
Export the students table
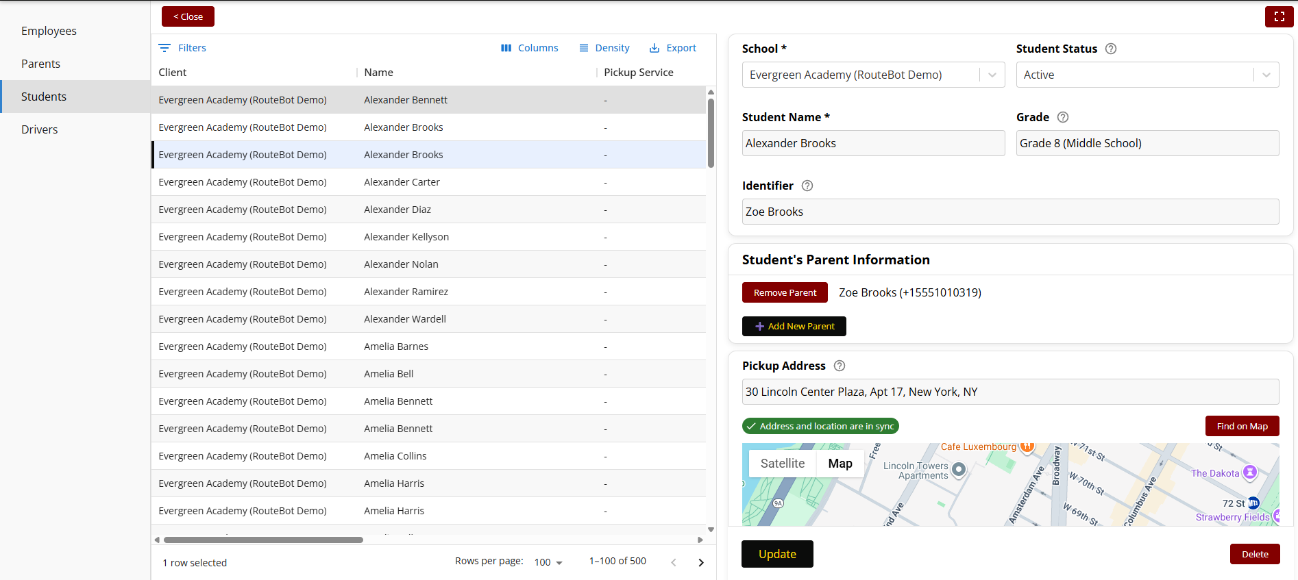(x=672, y=48)
